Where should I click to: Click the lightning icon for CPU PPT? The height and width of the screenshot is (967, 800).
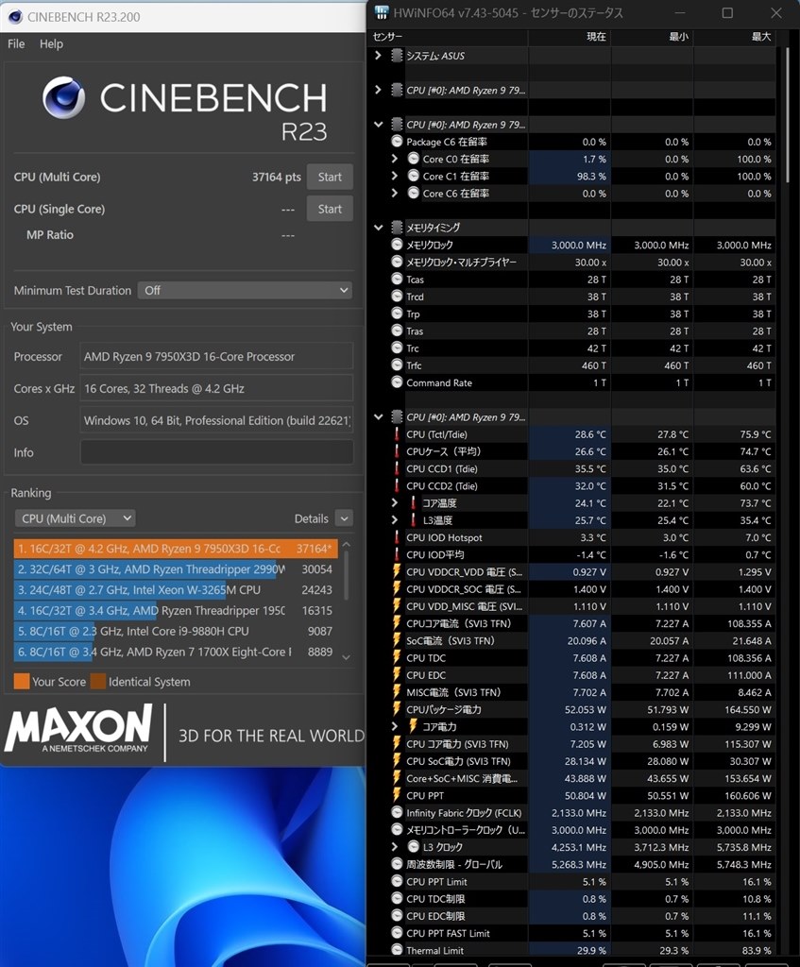[x=397, y=795]
